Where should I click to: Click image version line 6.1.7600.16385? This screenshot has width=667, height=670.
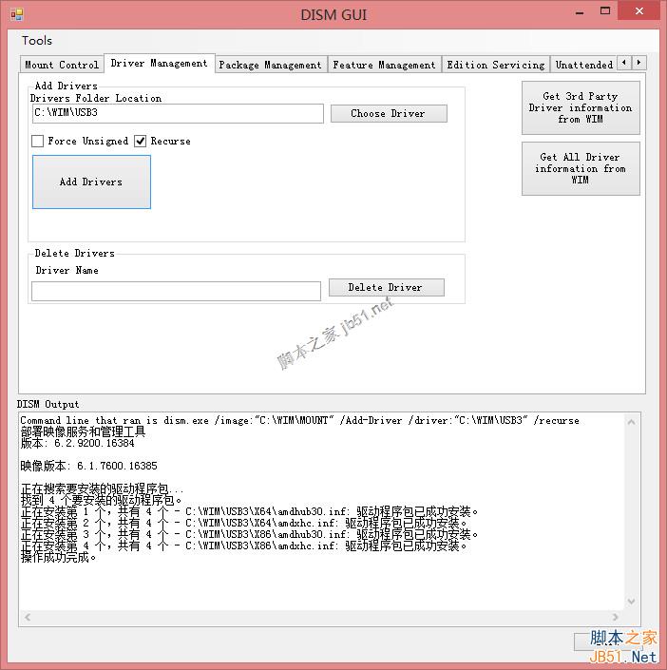point(89,466)
